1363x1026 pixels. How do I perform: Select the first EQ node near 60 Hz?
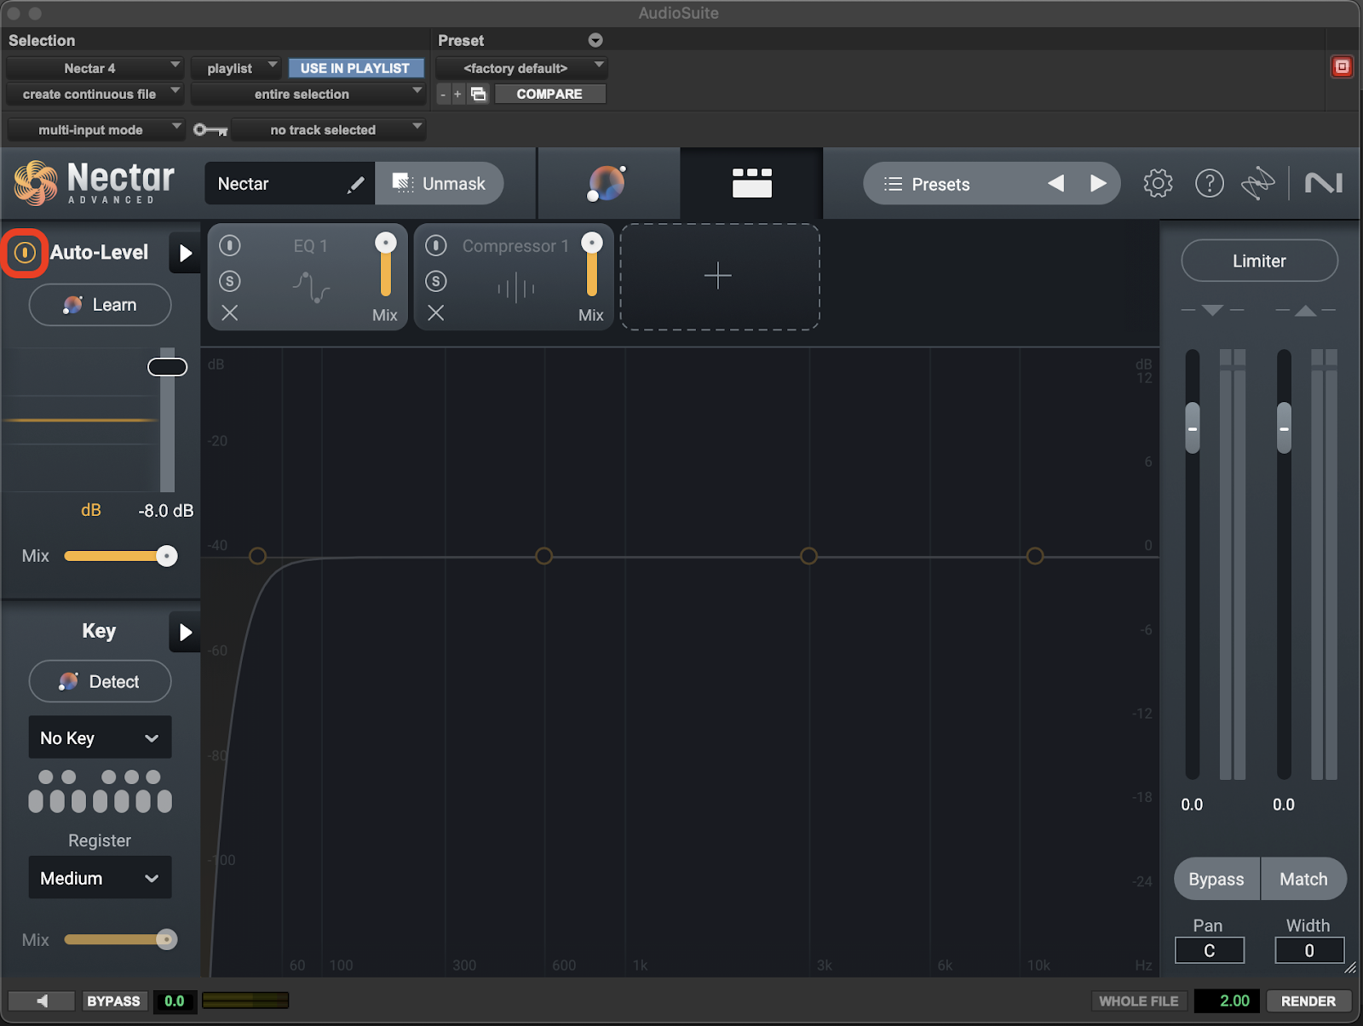point(257,556)
